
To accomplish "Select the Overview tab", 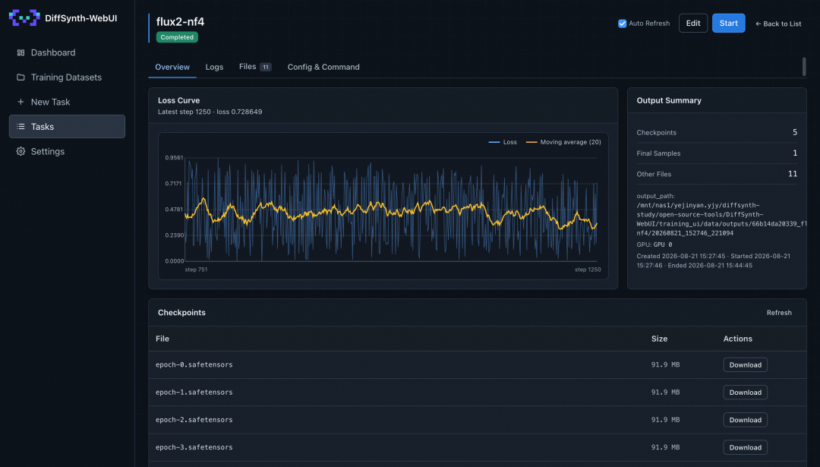I will [x=172, y=67].
